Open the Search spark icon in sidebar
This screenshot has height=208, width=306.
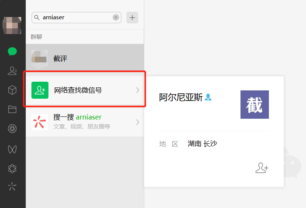pos(12,186)
